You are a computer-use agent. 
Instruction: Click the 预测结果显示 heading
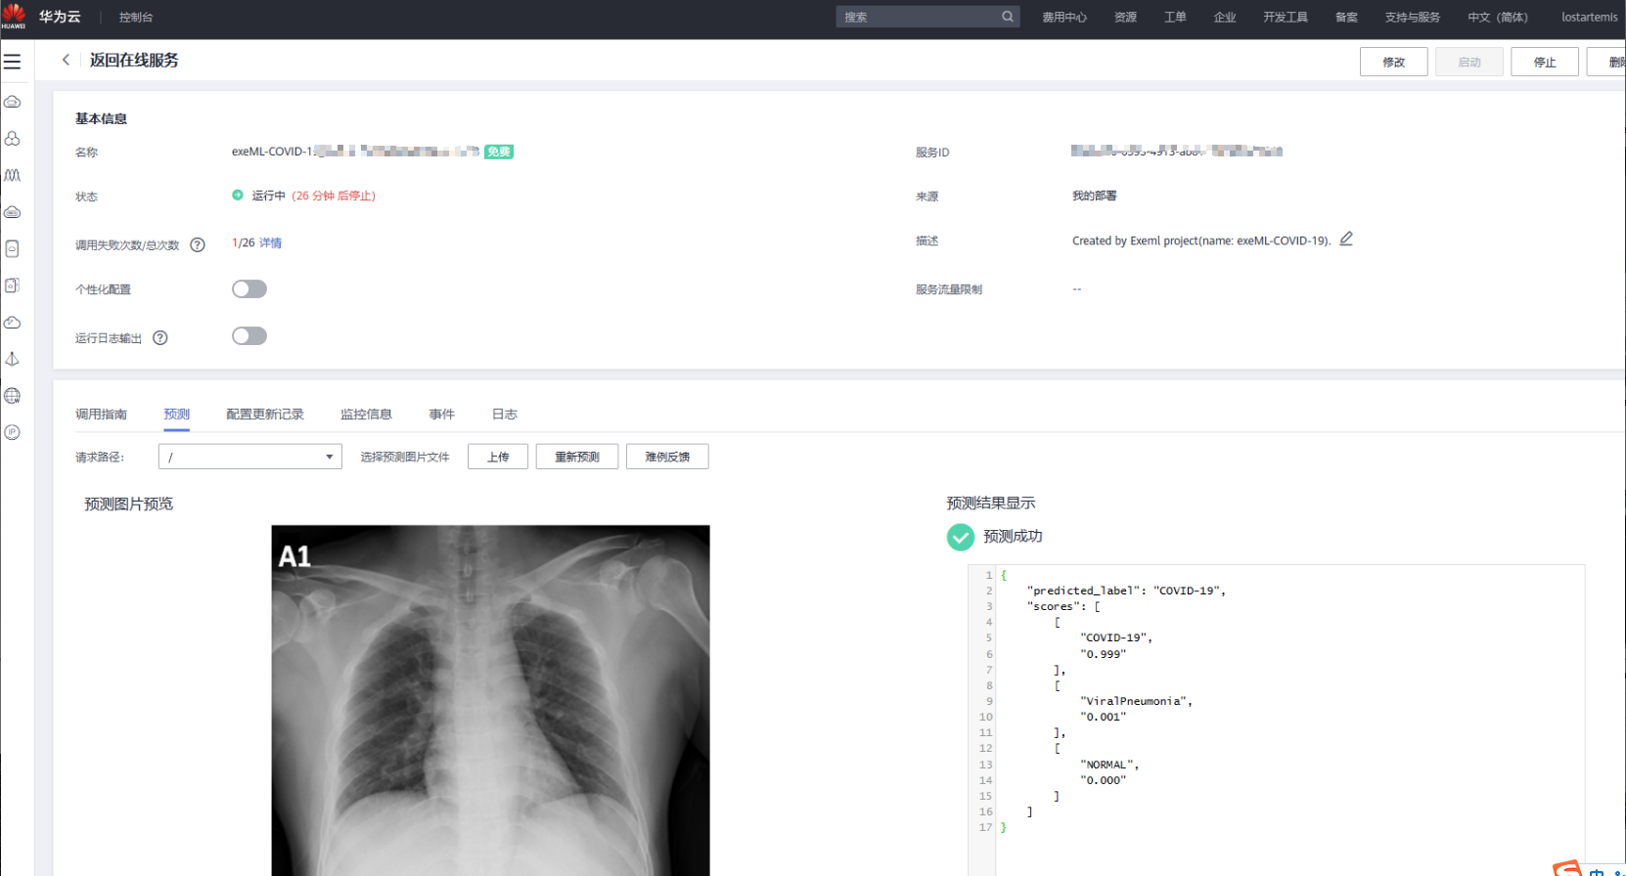[990, 503]
